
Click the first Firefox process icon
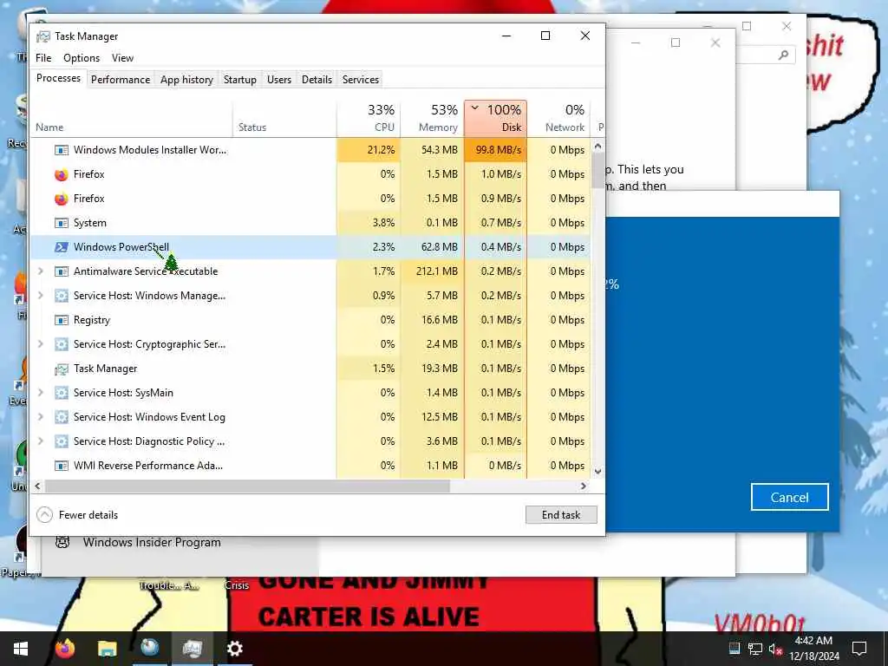(62, 174)
